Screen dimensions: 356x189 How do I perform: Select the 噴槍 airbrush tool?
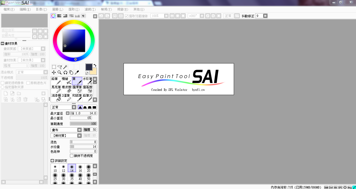(x=66, y=81)
